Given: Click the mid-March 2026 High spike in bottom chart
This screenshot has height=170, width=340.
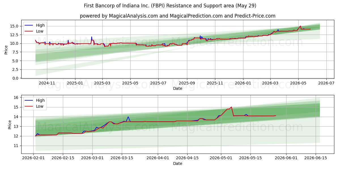Looking at the screenshot, I should [x=128, y=117].
